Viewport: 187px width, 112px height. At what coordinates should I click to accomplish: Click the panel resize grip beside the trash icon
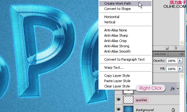[x=182, y=48]
